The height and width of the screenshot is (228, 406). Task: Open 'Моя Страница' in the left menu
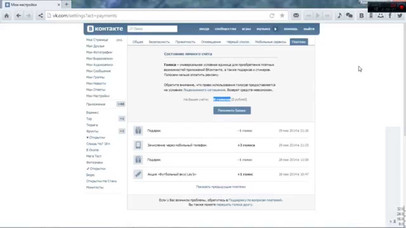tap(97, 40)
